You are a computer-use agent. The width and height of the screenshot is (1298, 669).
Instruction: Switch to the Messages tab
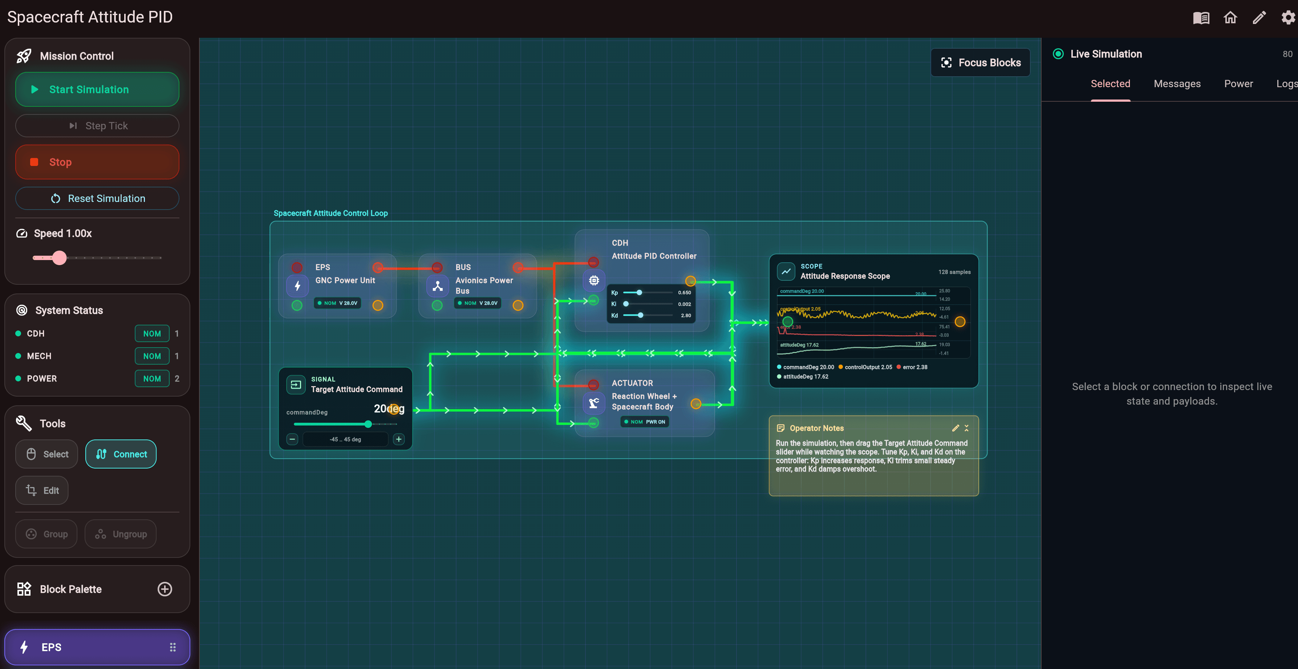pos(1177,84)
